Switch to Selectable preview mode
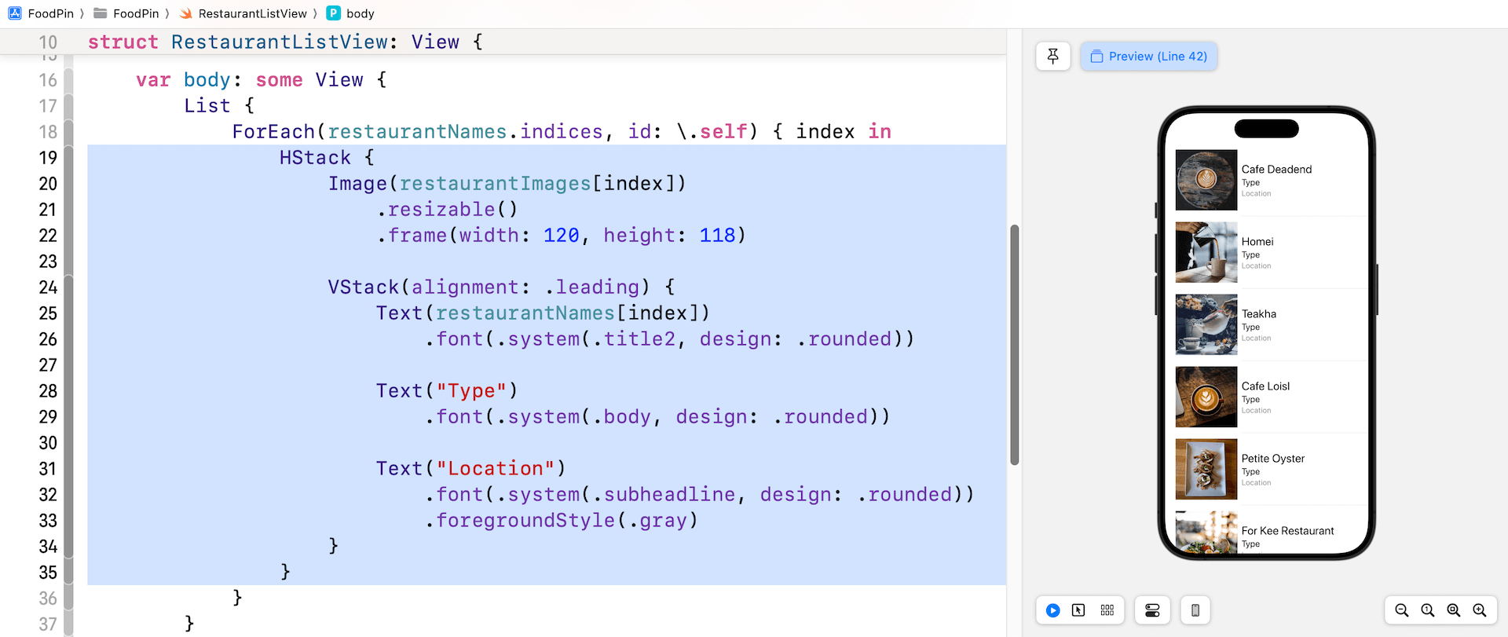Image resolution: width=1508 pixels, height=637 pixels. tap(1078, 610)
